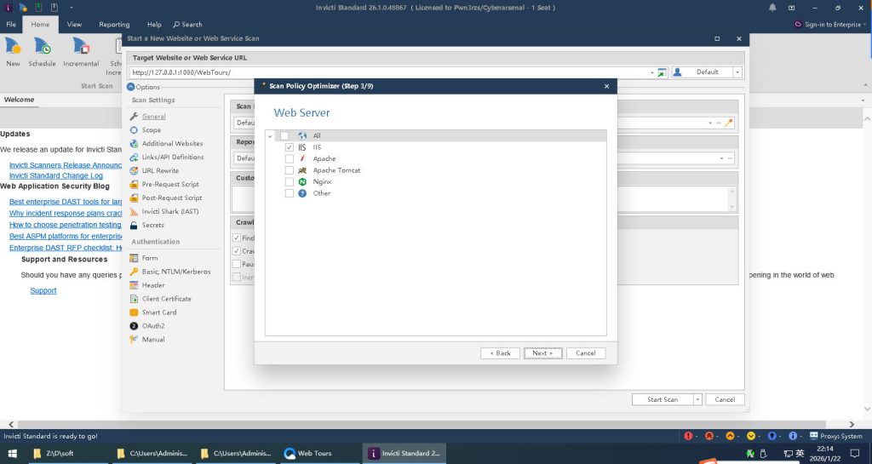This screenshot has width=872, height=464.
Task: Enable the Apache Tomcat checkbox
Action: point(290,170)
